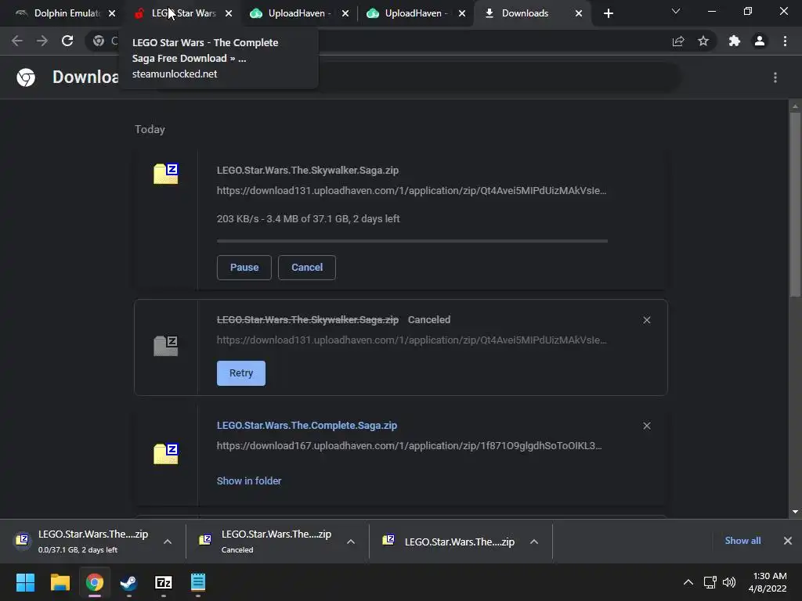
Task: Click the zip icon of downloading Skywalker Saga
Action: pyautogui.click(x=166, y=174)
